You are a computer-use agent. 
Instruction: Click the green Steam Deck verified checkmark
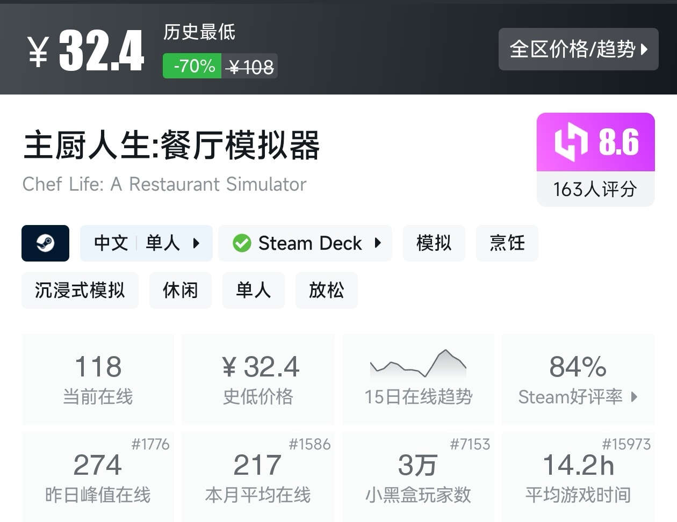coord(242,243)
